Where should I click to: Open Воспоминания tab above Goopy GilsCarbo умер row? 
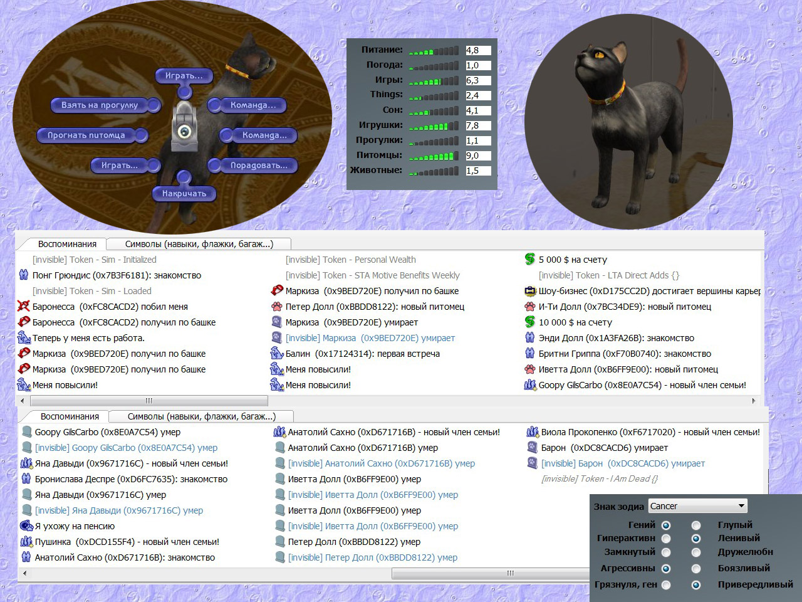[70, 416]
